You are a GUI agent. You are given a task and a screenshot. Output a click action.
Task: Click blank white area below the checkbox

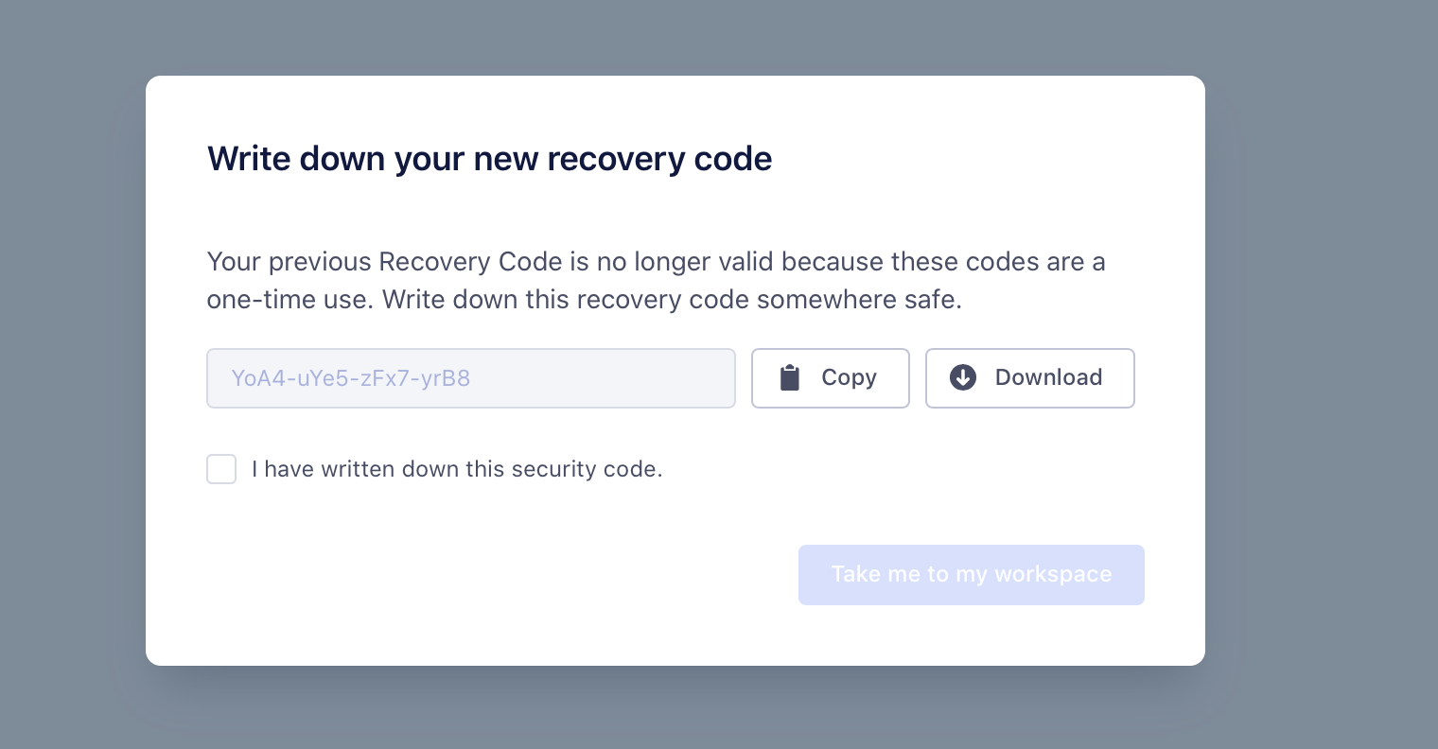(x=473, y=567)
